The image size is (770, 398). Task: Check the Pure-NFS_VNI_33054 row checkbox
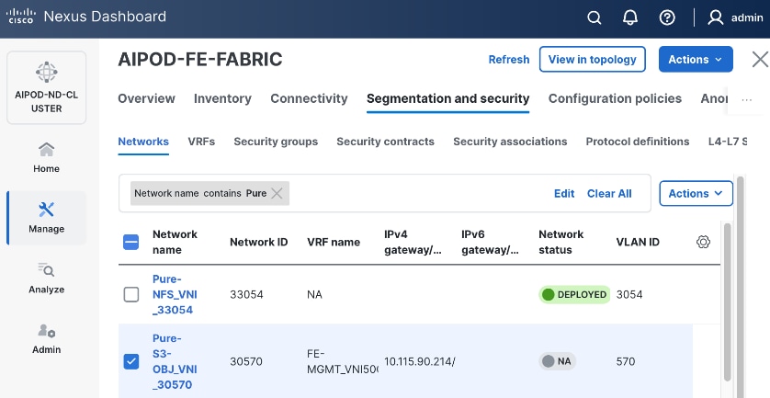coord(131,294)
